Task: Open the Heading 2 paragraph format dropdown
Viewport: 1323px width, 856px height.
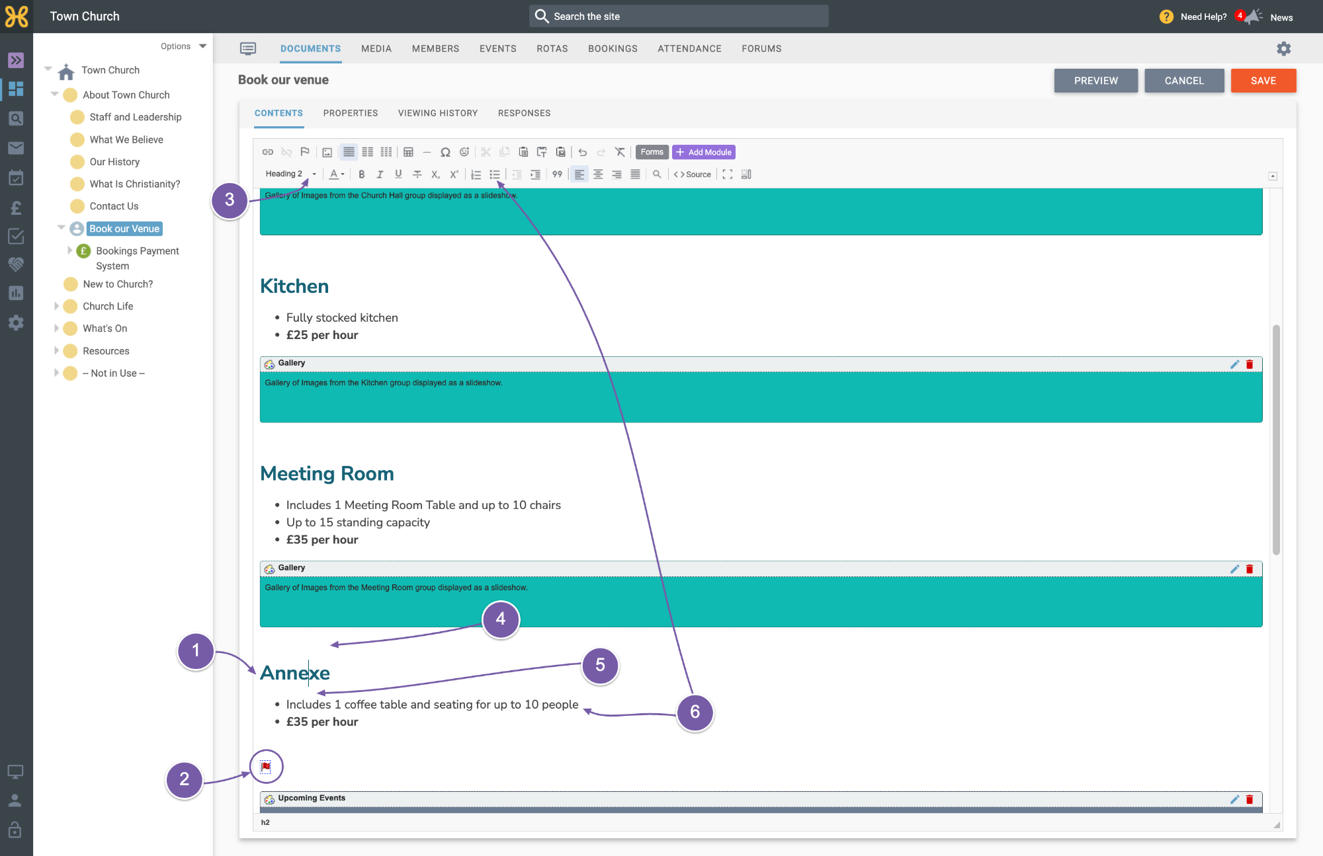Action: (x=291, y=175)
